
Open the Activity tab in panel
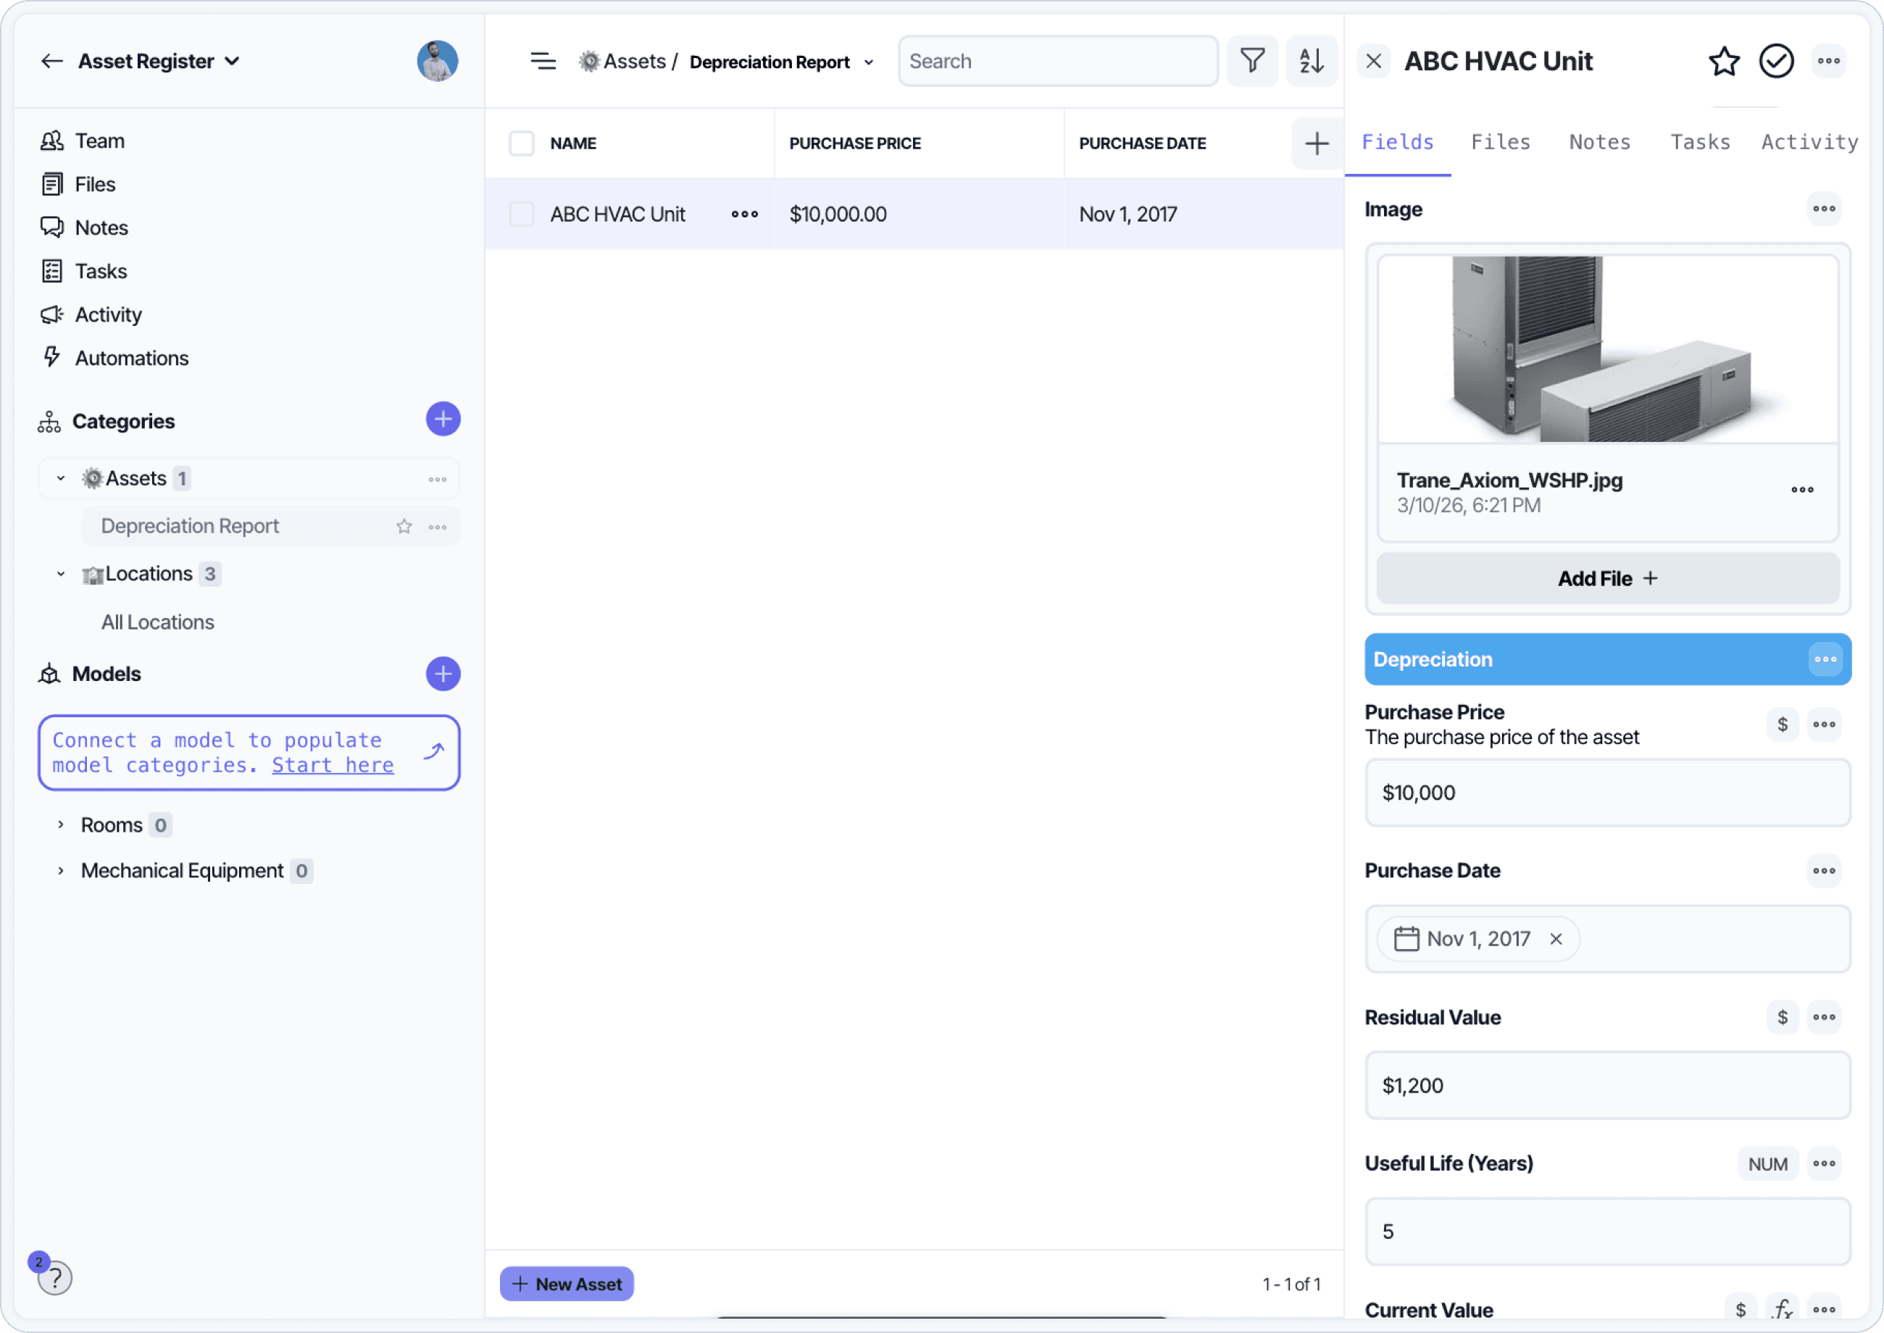[1809, 142]
